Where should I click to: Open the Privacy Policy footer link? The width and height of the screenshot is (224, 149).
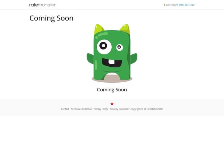coord(101,109)
